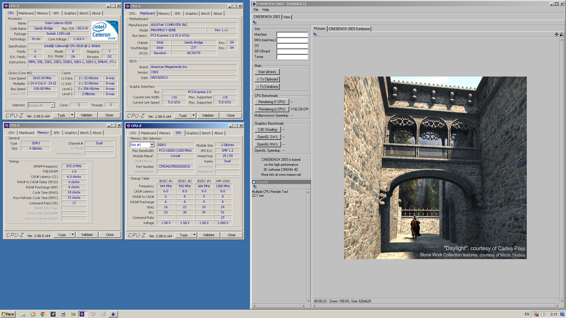The width and height of the screenshot is (566, 318).
Task: Open the Help menu in CINEBENCH
Action: point(266,10)
